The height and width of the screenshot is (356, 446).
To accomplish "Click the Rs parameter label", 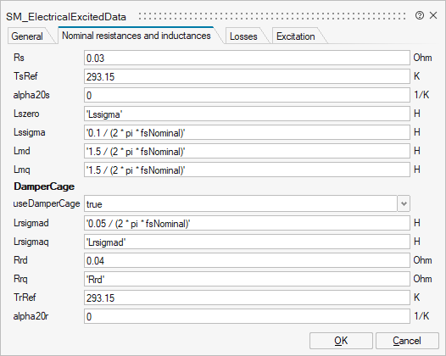I will point(19,58).
